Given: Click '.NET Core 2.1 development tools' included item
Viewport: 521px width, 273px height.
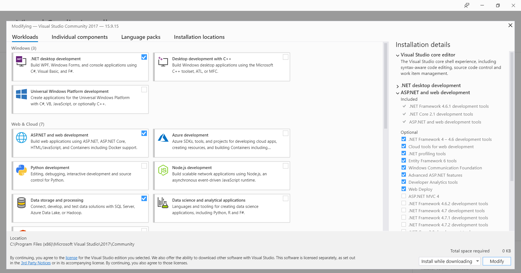Looking at the screenshot, I should tap(441, 114).
